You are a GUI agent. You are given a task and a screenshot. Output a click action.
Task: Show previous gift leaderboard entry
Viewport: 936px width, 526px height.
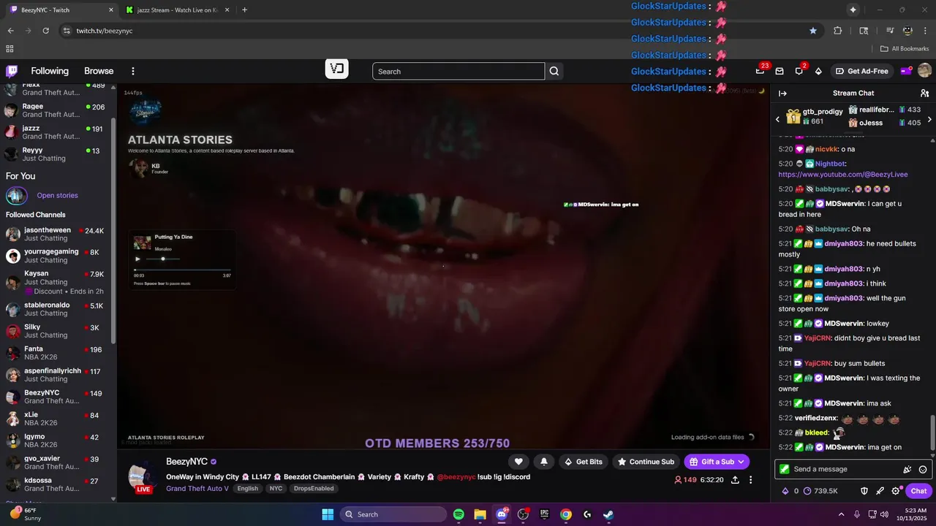click(778, 119)
